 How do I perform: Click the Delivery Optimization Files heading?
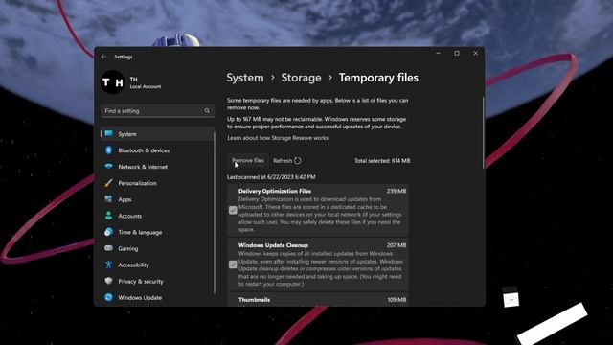pos(275,191)
